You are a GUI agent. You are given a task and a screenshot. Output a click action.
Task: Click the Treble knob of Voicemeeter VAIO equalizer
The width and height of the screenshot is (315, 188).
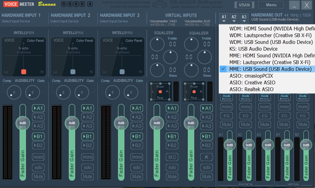coord(157,44)
